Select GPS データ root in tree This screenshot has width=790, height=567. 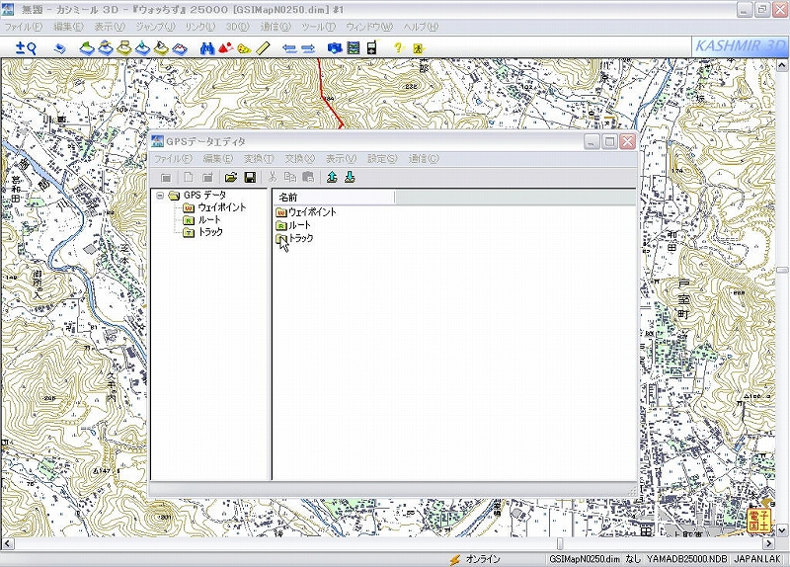coord(204,195)
